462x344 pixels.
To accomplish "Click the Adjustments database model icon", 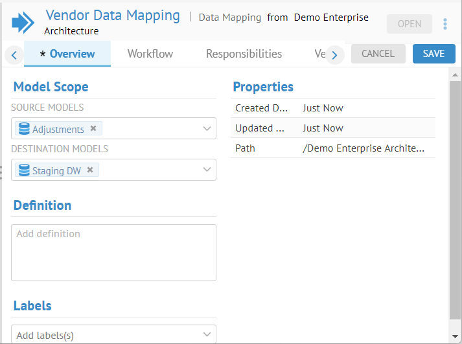I will coord(24,129).
